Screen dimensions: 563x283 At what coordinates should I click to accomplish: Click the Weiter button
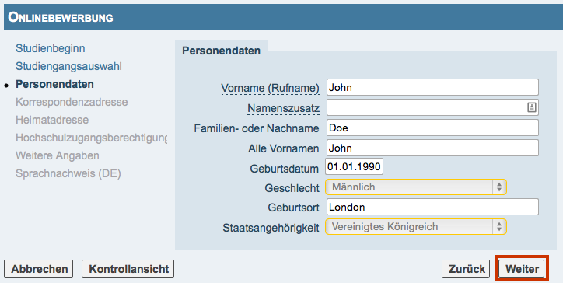[x=522, y=269]
